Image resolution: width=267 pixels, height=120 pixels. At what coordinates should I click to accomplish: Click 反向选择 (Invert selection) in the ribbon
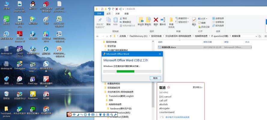tap(218, 26)
